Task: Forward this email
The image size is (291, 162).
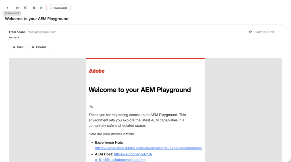Action: click(x=38, y=47)
